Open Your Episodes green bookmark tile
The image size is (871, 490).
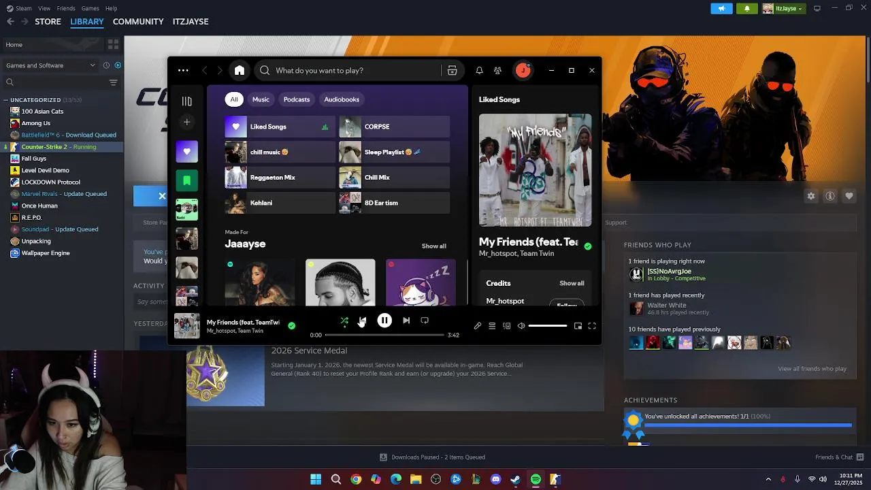(186, 180)
